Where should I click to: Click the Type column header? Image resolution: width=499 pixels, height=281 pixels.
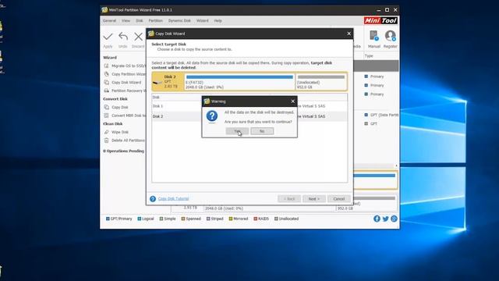click(x=369, y=56)
